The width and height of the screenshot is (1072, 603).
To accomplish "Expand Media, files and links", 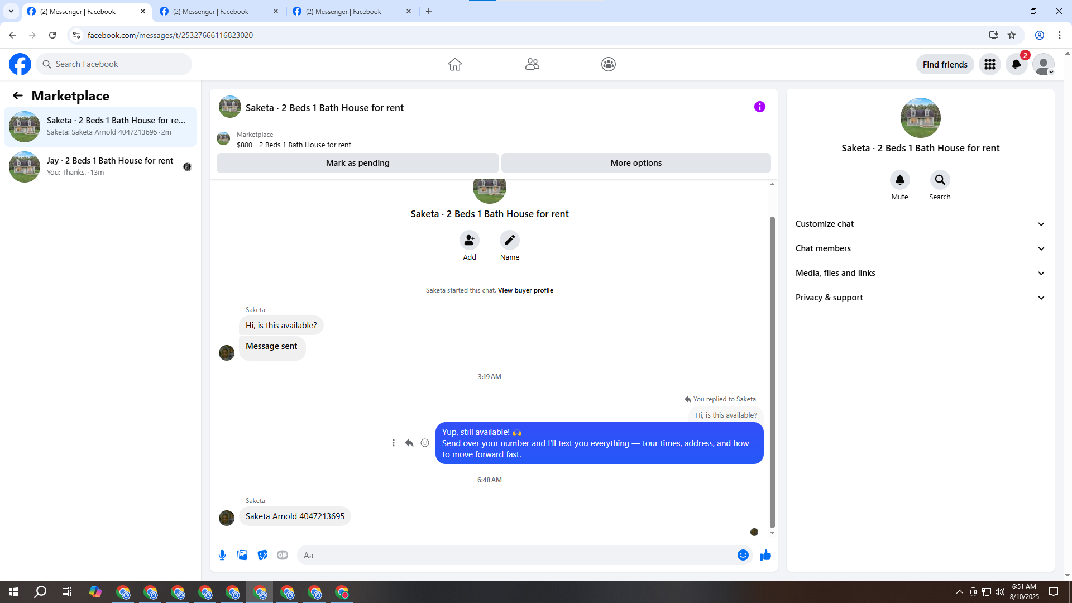I will pos(920,273).
